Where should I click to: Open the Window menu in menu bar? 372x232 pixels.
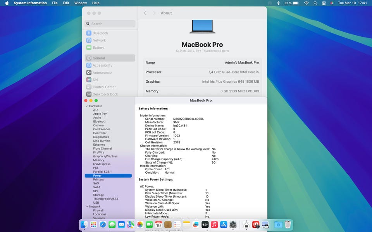(x=81, y=3)
